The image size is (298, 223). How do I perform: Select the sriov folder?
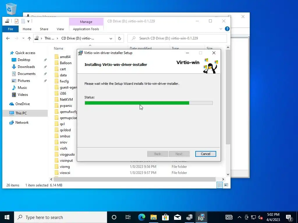pyautogui.click(x=63, y=142)
